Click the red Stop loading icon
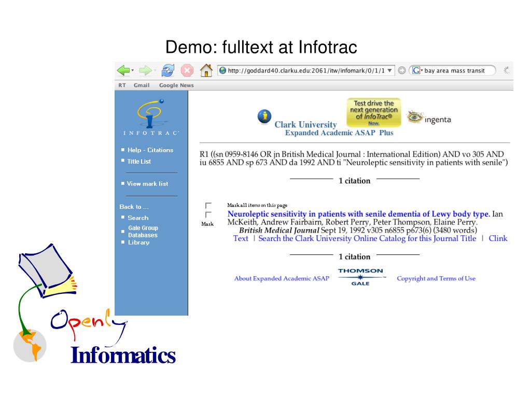This screenshot has width=531, height=398. coord(187,70)
